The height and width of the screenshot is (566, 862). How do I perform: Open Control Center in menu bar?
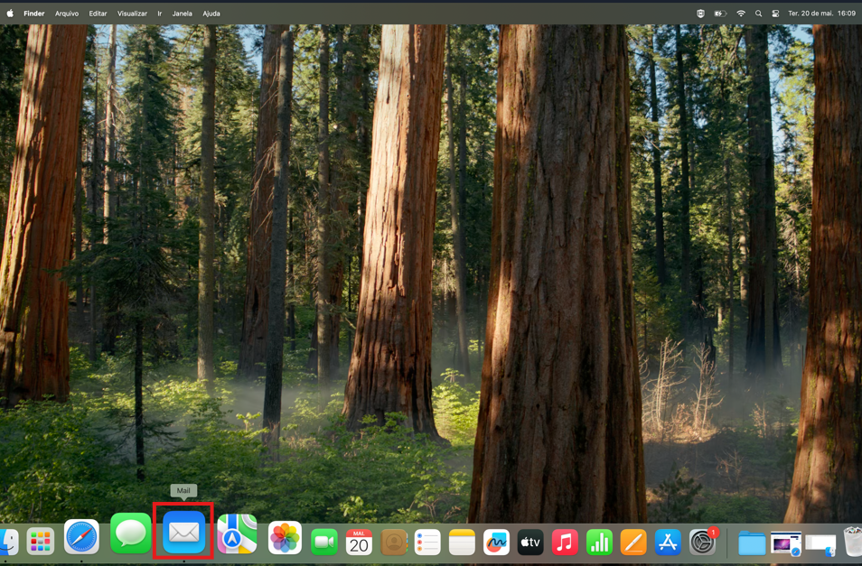[775, 14]
